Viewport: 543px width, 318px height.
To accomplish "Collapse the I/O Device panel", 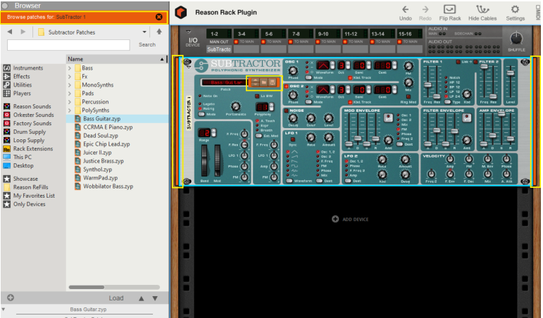I will [188, 32].
